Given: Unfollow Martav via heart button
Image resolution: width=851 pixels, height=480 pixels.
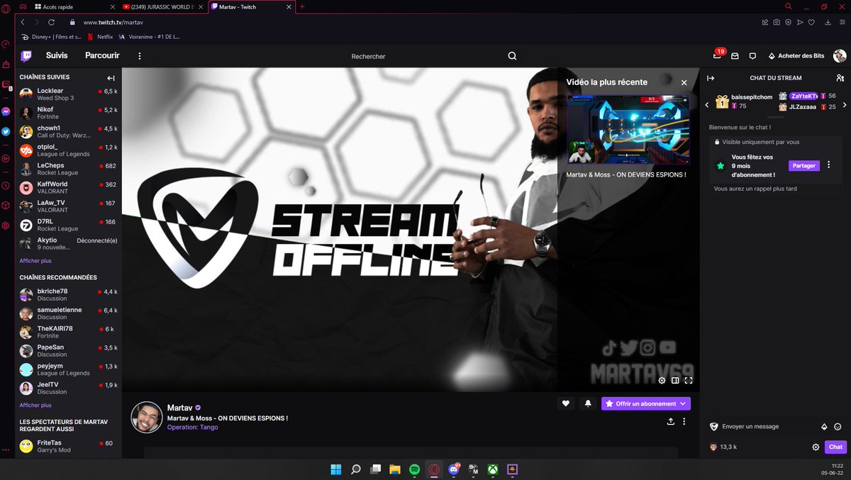Looking at the screenshot, I should (x=565, y=403).
